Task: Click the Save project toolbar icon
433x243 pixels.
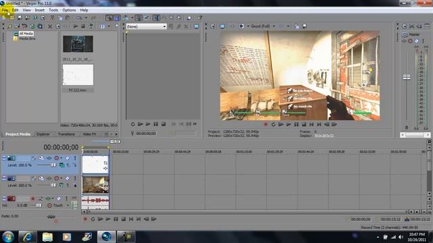Action: (x=20, y=18)
